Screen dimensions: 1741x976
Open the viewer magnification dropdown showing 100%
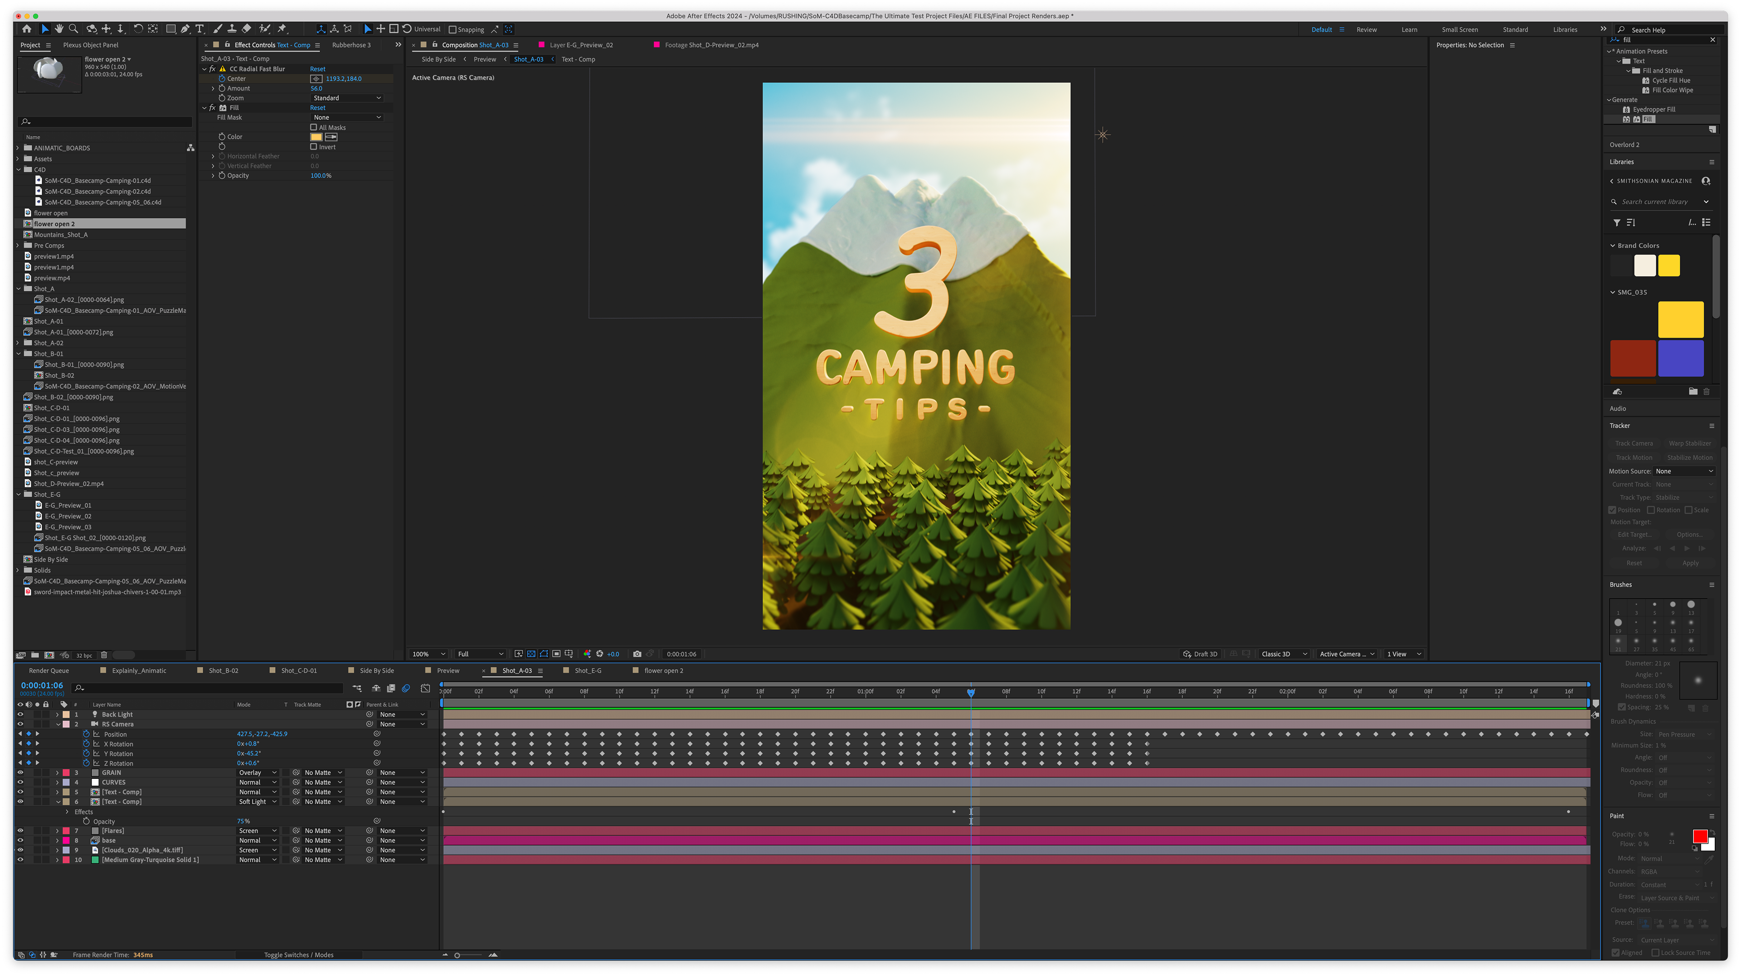(428, 654)
